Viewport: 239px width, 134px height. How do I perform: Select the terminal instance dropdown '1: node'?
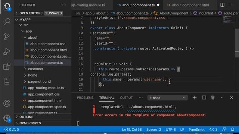168,98
